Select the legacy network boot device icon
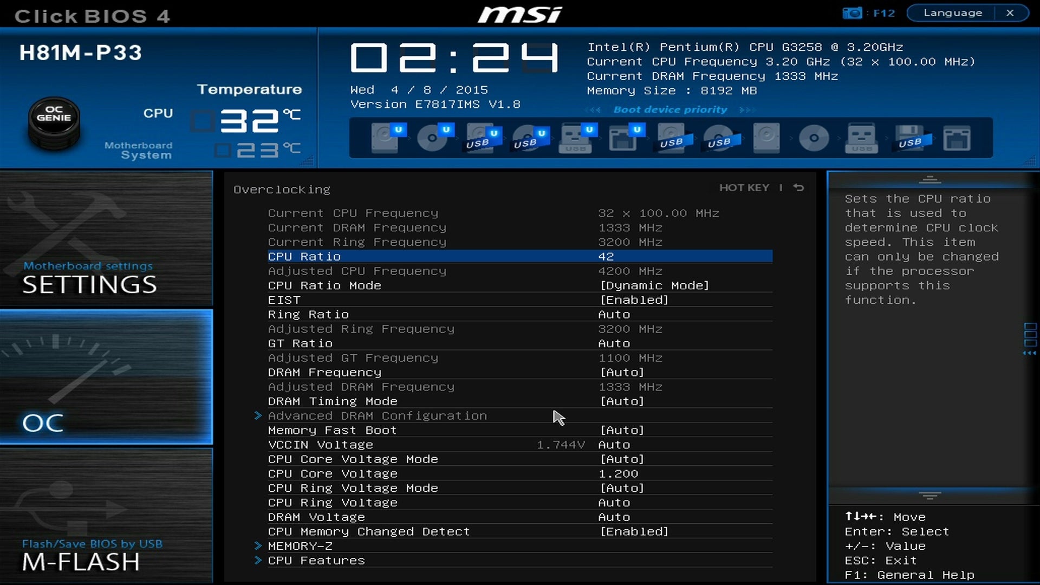Image resolution: width=1040 pixels, height=585 pixels. click(x=957, y=138)
